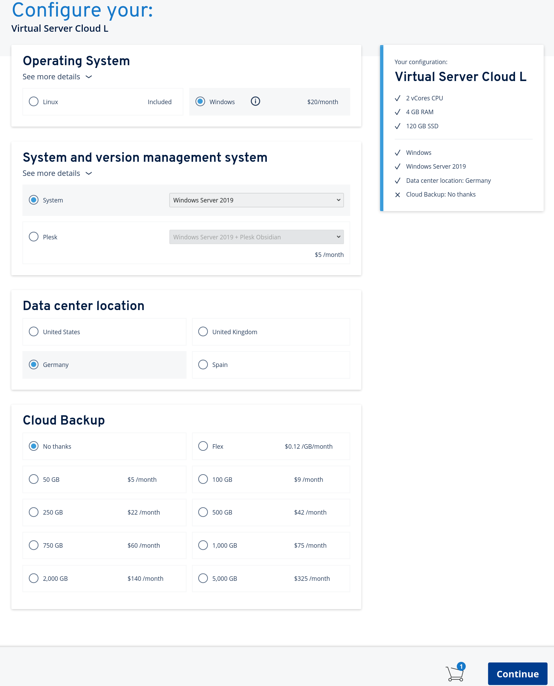Choose the Plesk radio option
Viewport: 554px width, 686px height.
(x=33, y=237)
